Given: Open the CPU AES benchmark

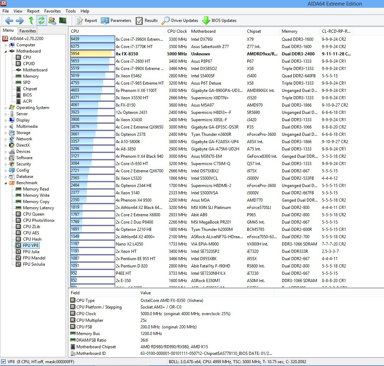Looking at the screenshot, I should click(x=28, y=233).
